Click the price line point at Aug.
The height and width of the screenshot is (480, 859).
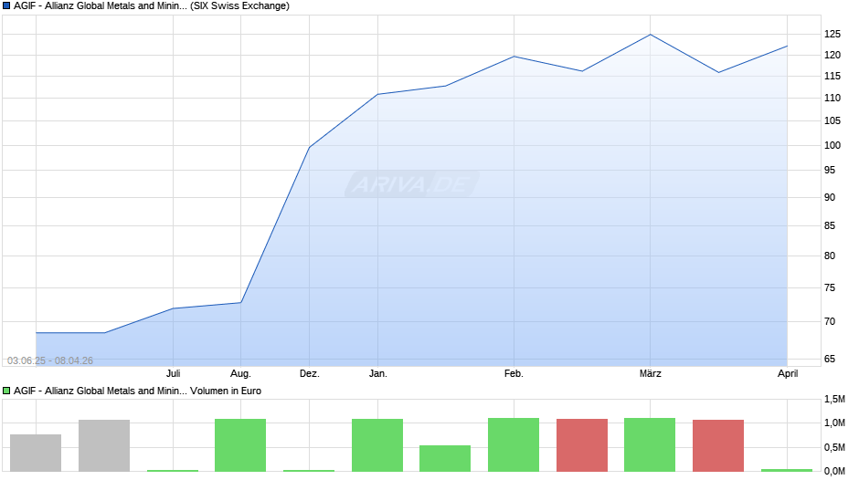241,303
